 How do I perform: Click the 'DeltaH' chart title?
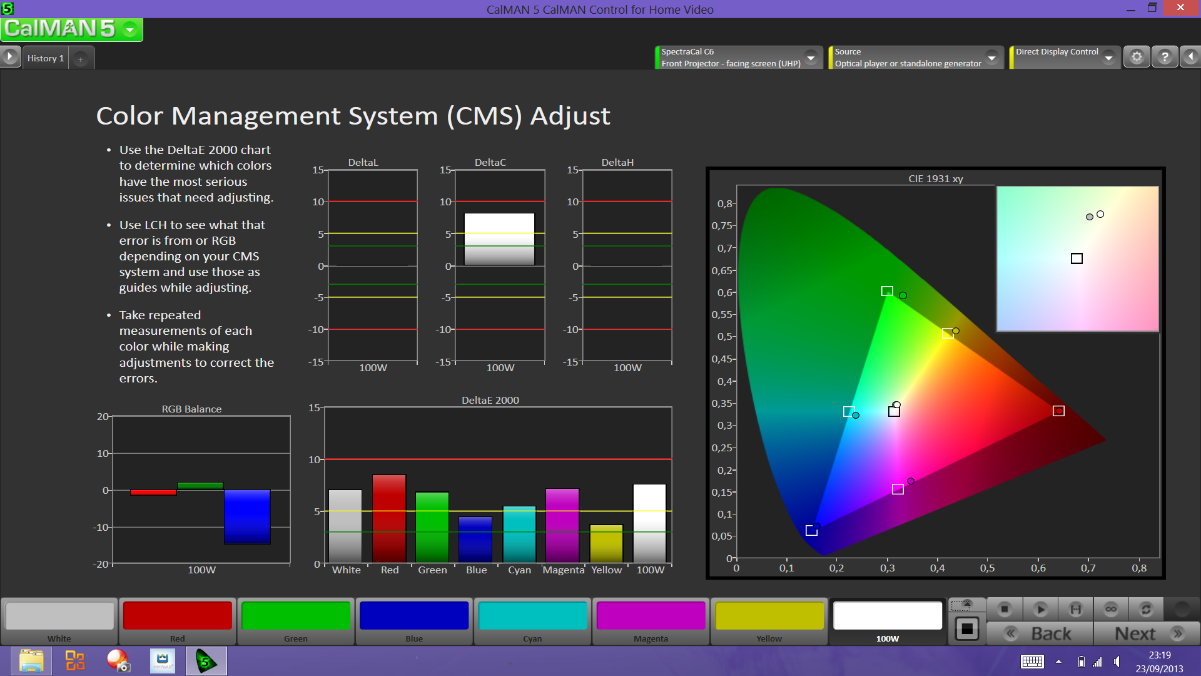click(617, 162)
